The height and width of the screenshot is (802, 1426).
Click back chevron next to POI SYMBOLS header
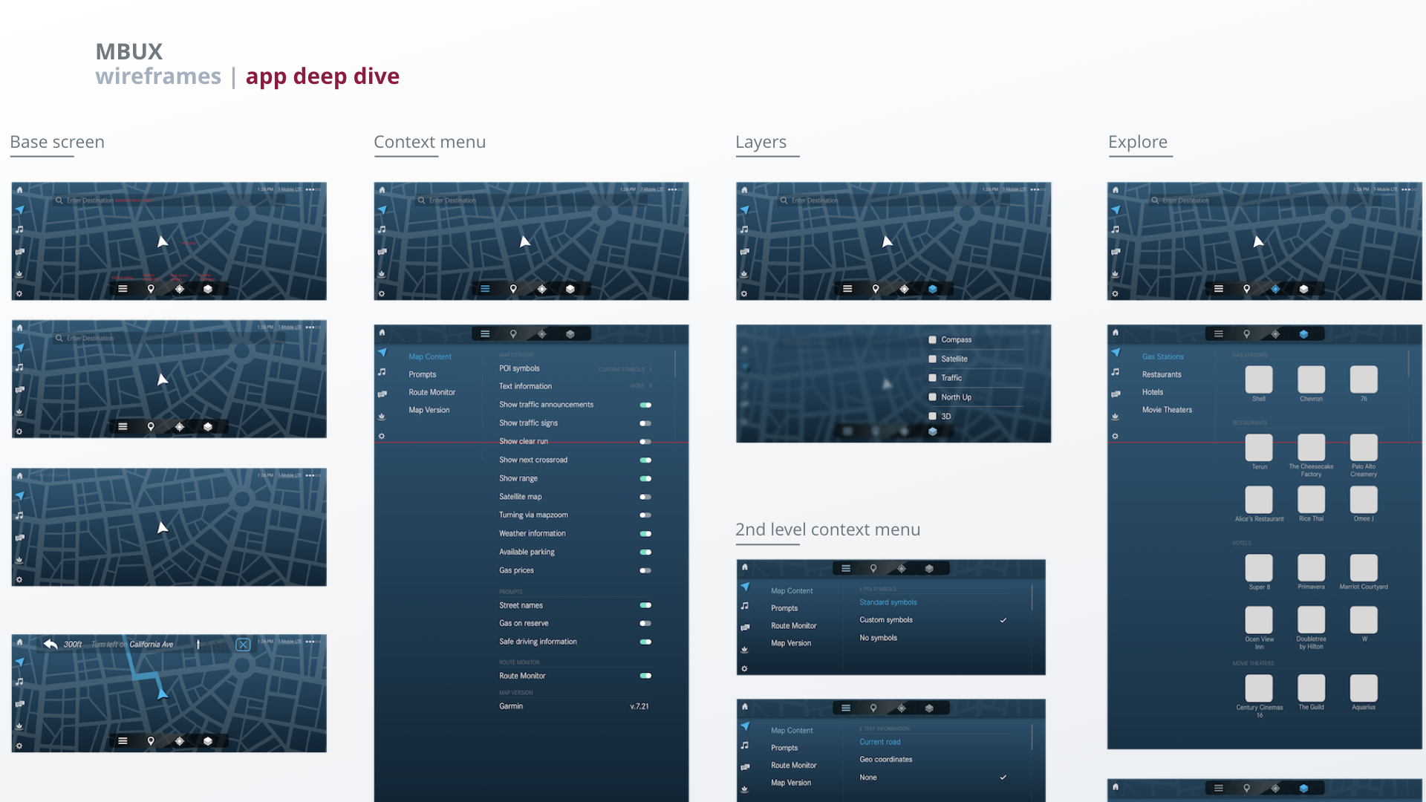[861, 589]
